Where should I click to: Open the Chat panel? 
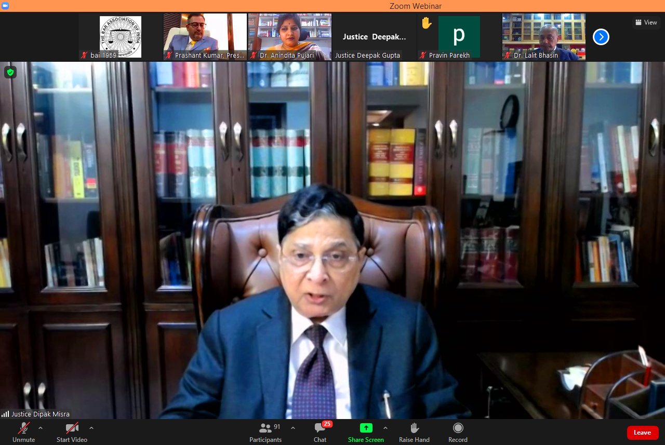coord(320,432)
